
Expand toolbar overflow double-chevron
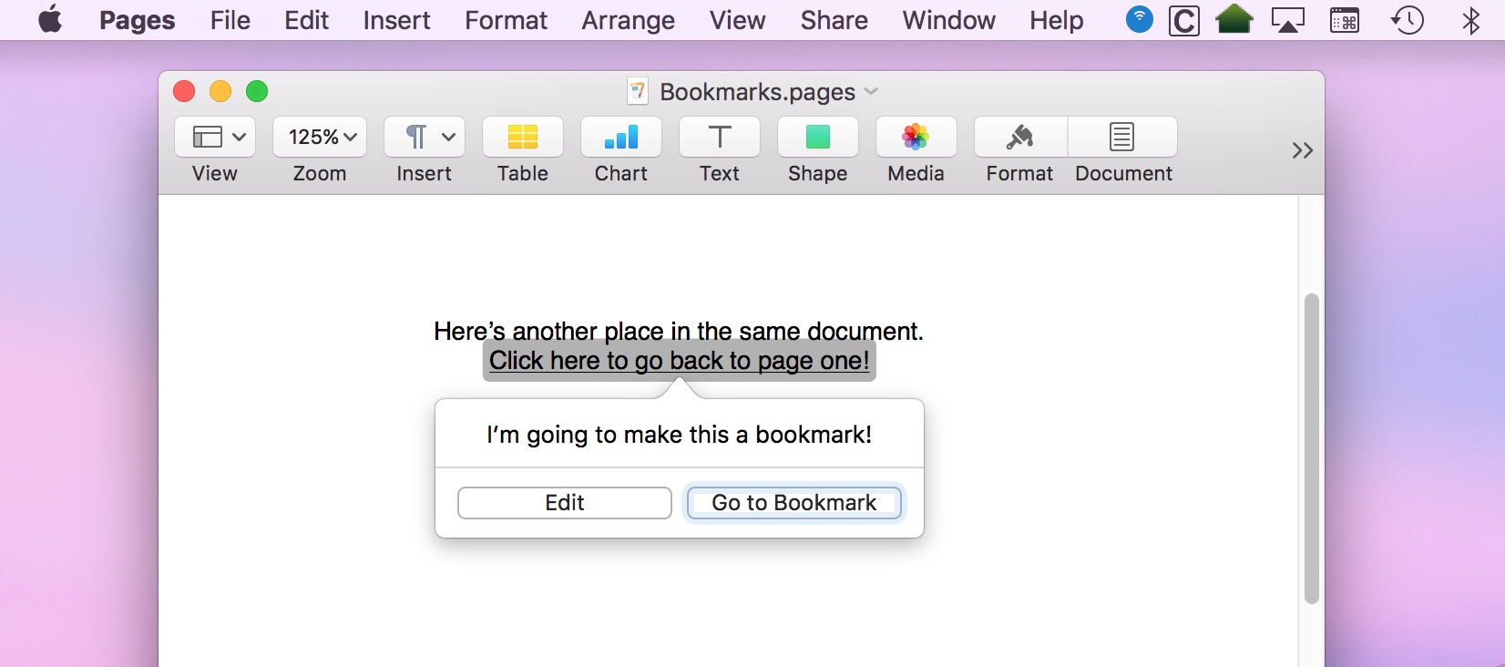[1303, 150]
